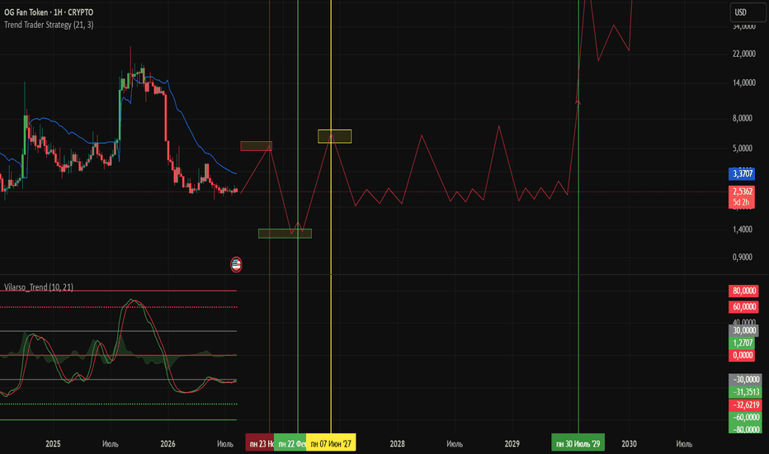Click the blue 3,3707 price label
Screen dimensions: 769x454
pos(742,173)
